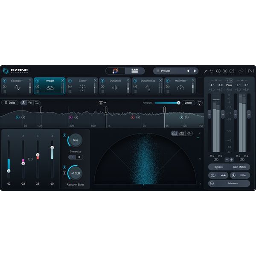Viewport: 256px width, 256px height.
Task: Click band 1 width slider handle at -62
Action: coord(9,171)
